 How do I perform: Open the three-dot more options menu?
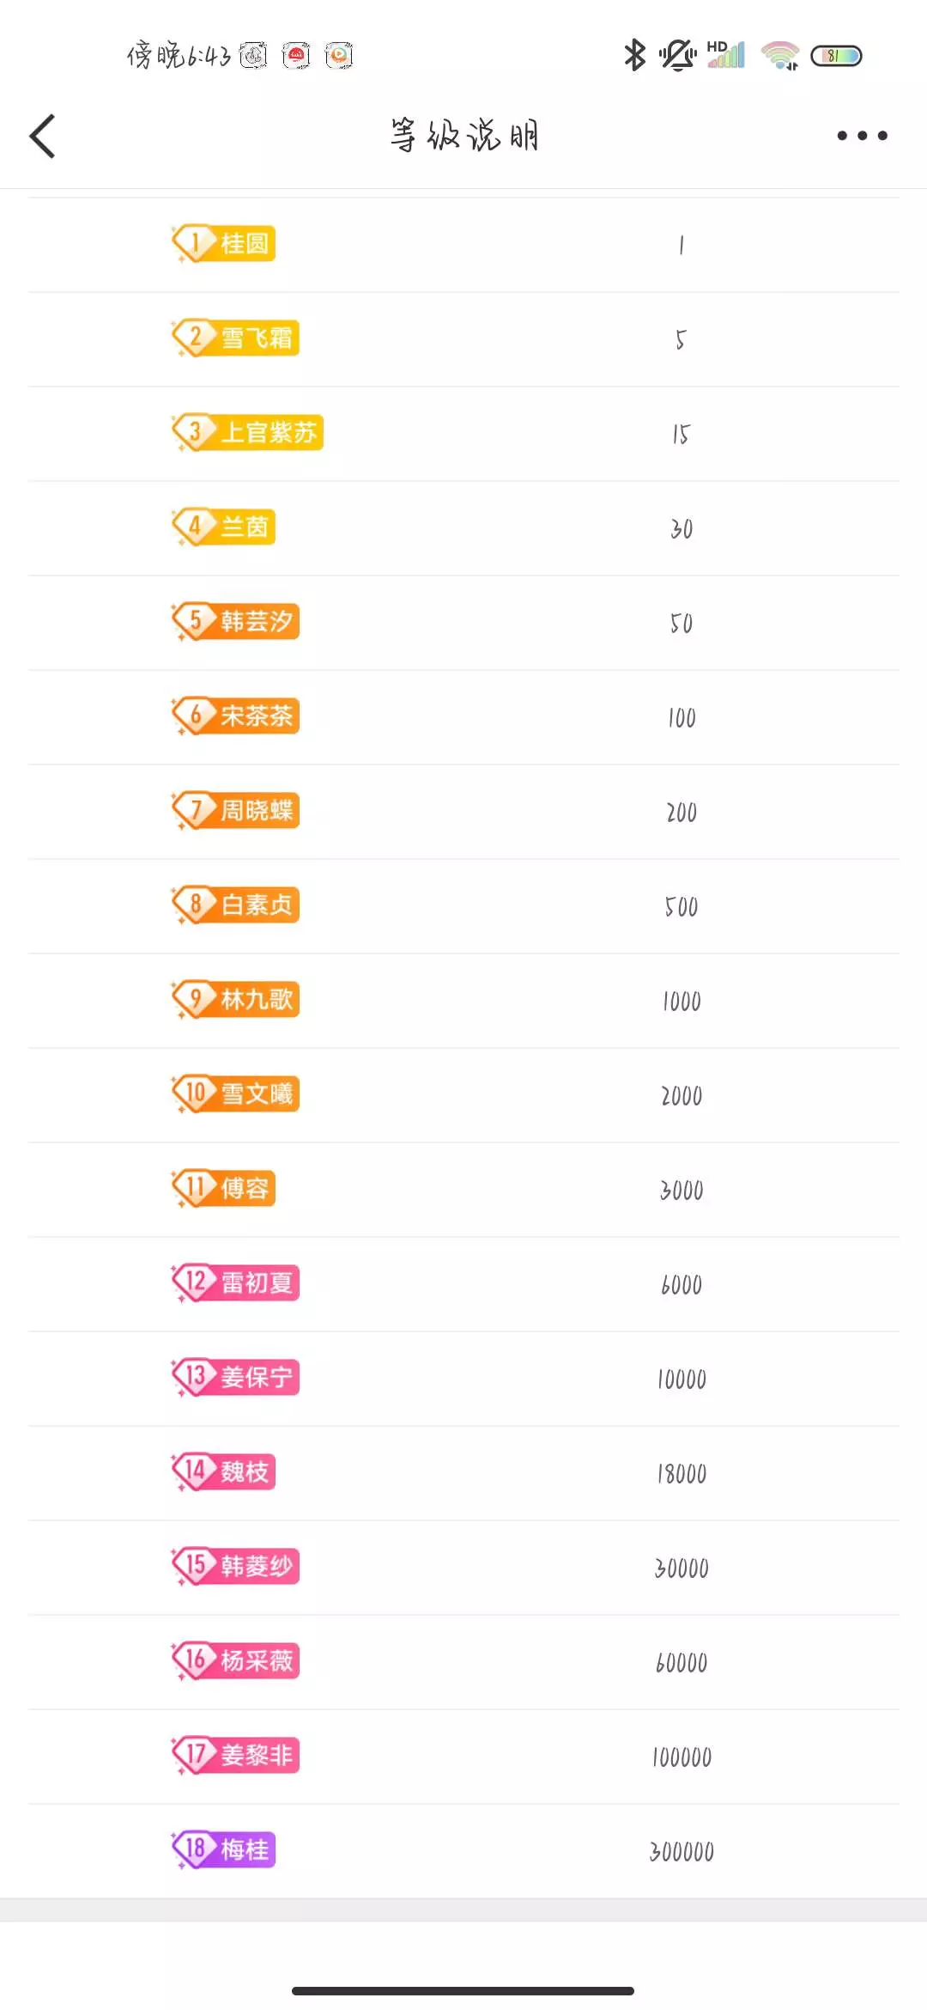pos(862,136)
